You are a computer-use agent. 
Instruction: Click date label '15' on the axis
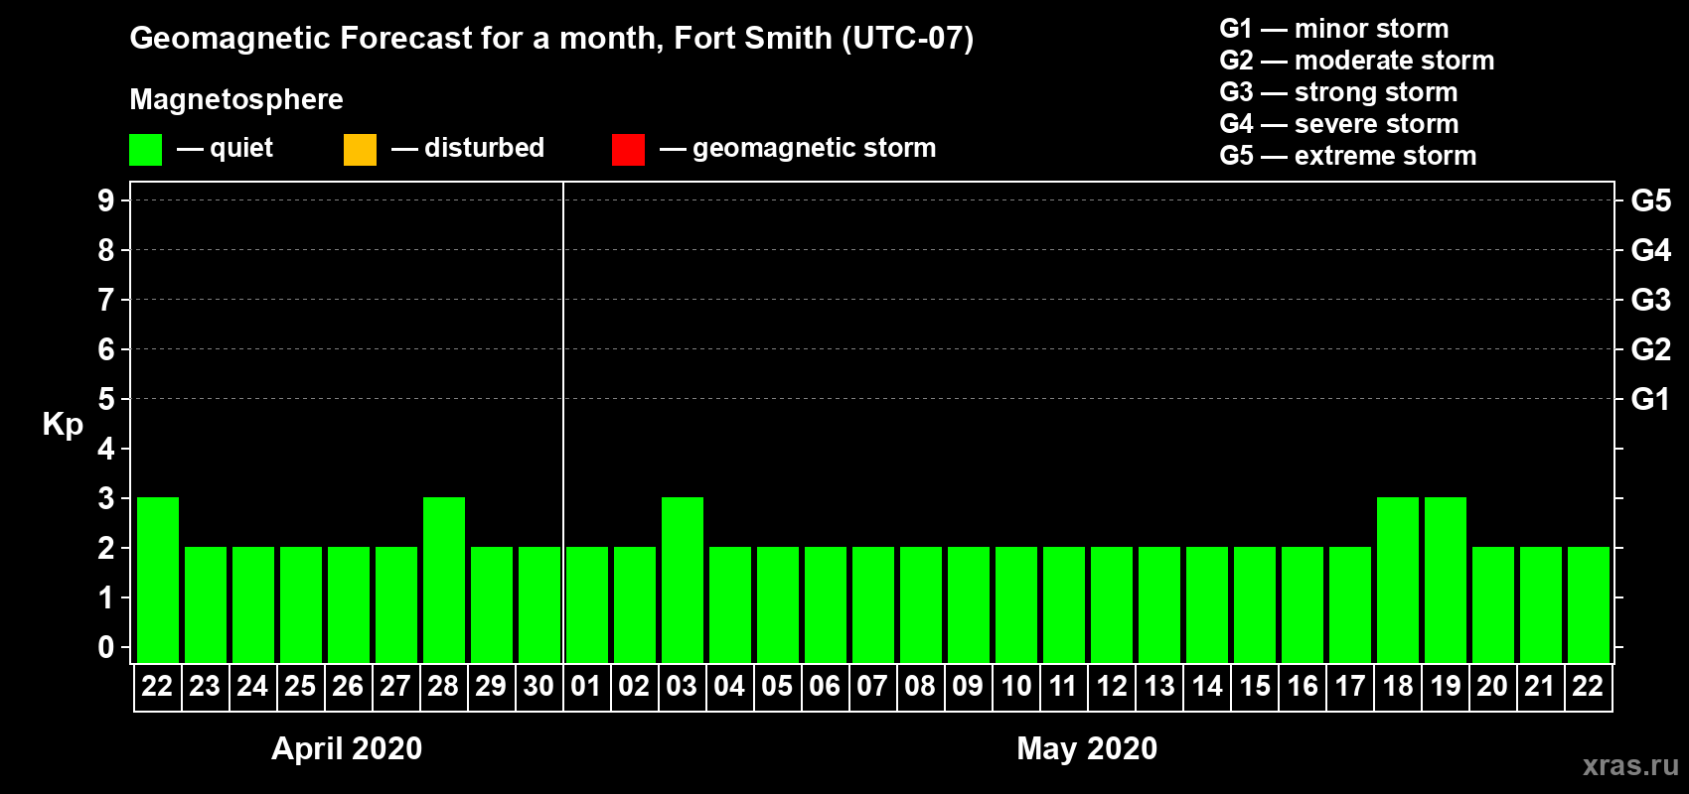pos(1255,686)
